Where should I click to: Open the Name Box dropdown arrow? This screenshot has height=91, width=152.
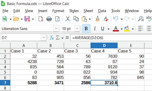pos(44,38)
